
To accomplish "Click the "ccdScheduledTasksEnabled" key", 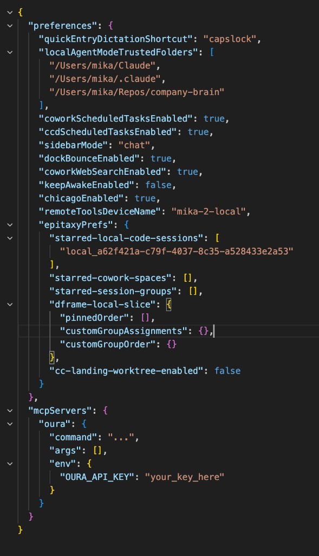I will [108, 132].
